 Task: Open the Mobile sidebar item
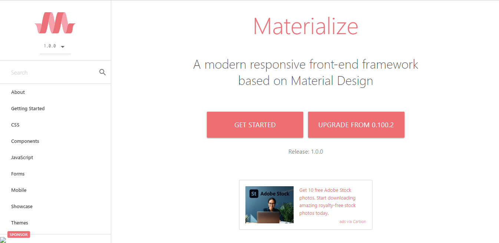[x=55, y=190]
